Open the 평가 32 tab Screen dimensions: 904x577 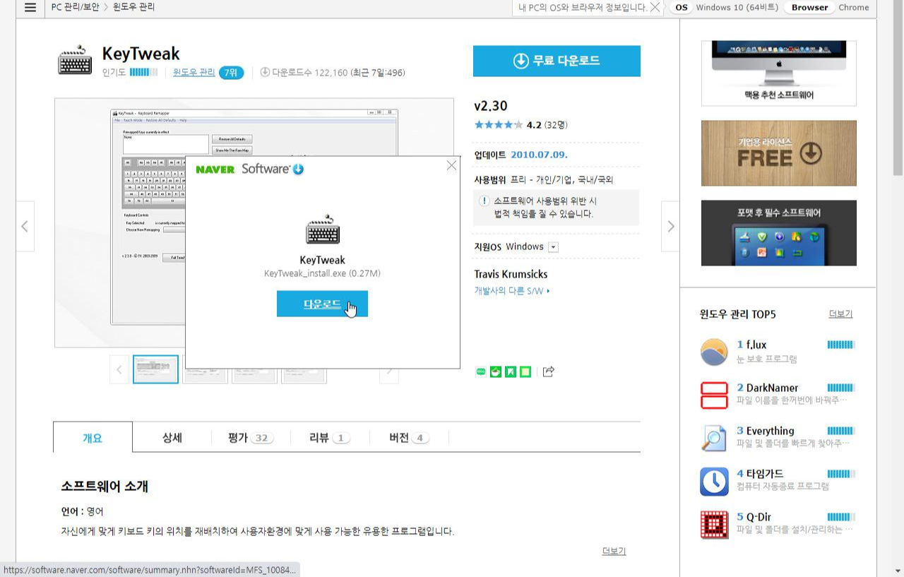pos(251,437)
